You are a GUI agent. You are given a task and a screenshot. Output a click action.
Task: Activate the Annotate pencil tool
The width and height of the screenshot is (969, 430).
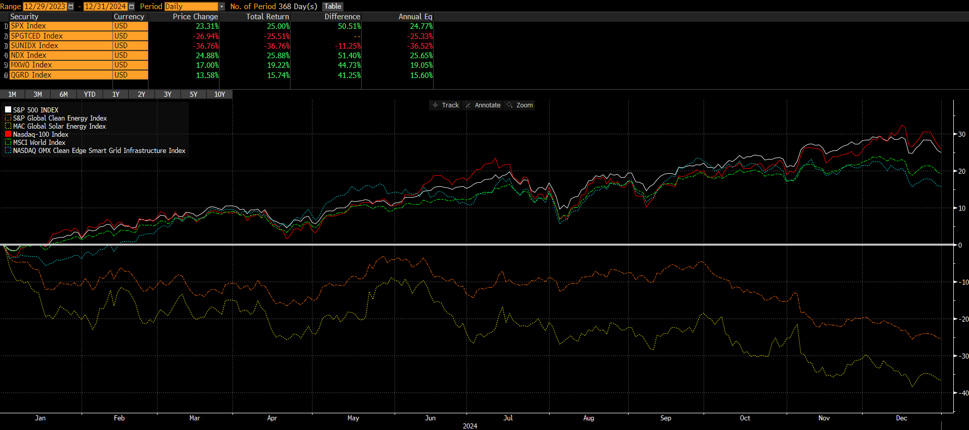(x=483, y=105)
